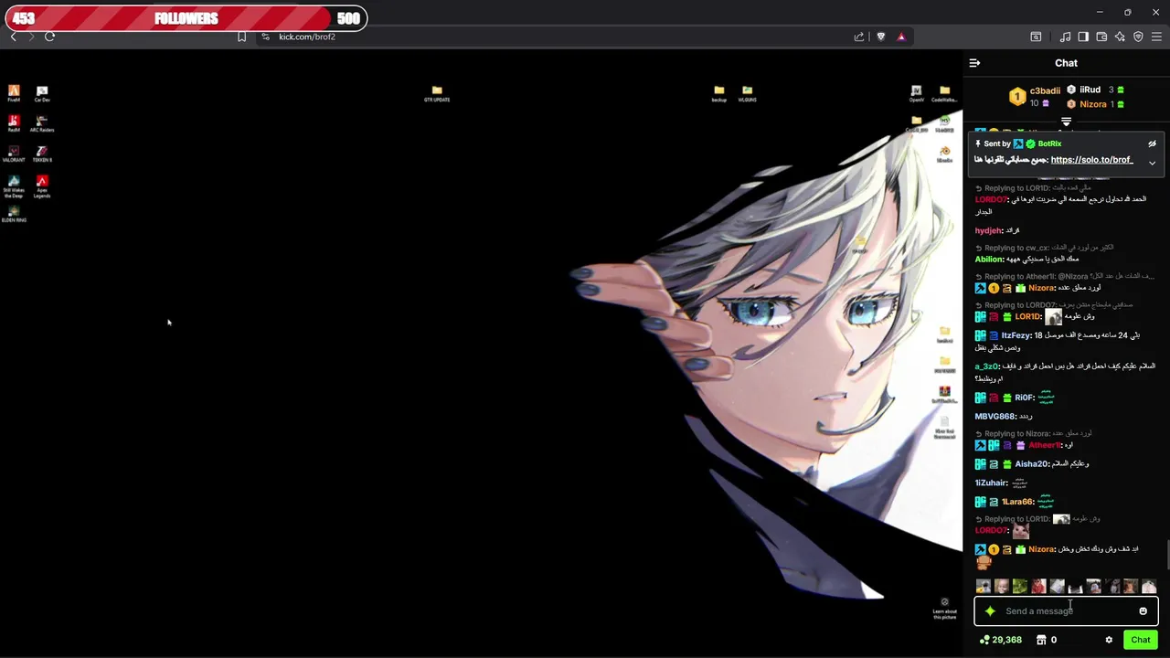This screenshot has width=1170, height=658.
Task: Open the Leo AI sparkle icon
Action: pyautogui.click(x=1120, y=37)
